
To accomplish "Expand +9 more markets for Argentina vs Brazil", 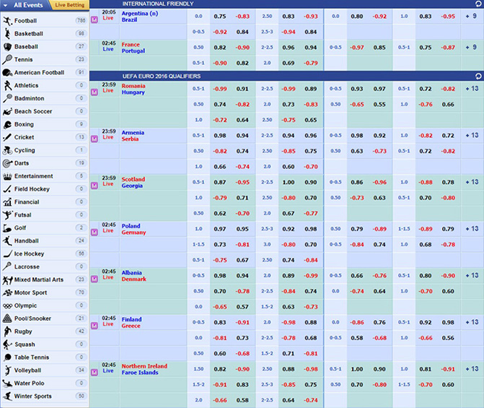I will 471,16.
